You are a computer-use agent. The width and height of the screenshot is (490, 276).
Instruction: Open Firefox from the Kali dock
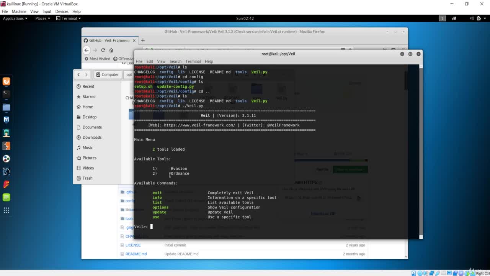tap(6, 81)
